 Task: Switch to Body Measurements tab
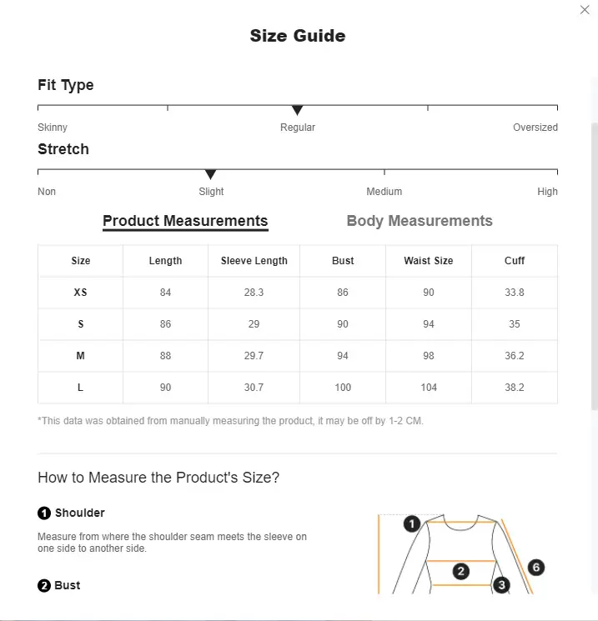(x=420, y=221)
